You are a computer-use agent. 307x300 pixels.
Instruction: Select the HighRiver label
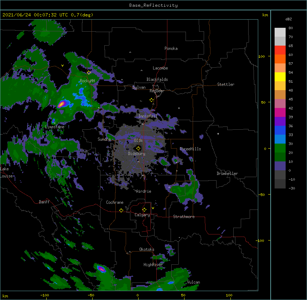click(153, 265)
